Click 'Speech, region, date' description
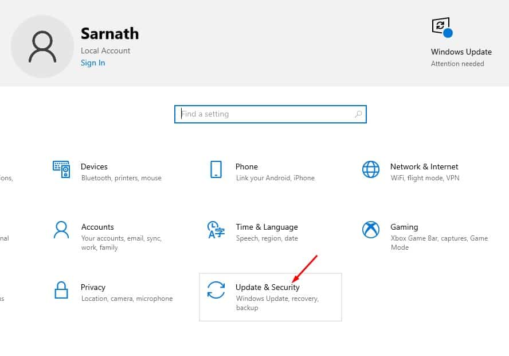The height and width of the screenshot is (356, 509). [x=267, y=238]
